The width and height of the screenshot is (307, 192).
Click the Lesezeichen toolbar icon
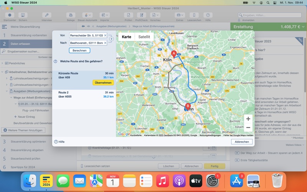[x=194, y=15]
